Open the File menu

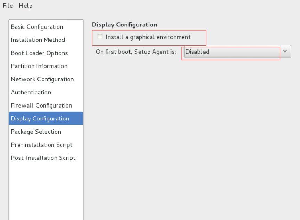point(8,6)
